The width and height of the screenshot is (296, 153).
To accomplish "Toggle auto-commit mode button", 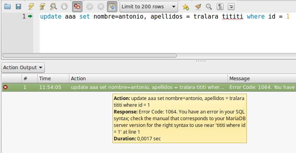I will [x=112, y=7].
